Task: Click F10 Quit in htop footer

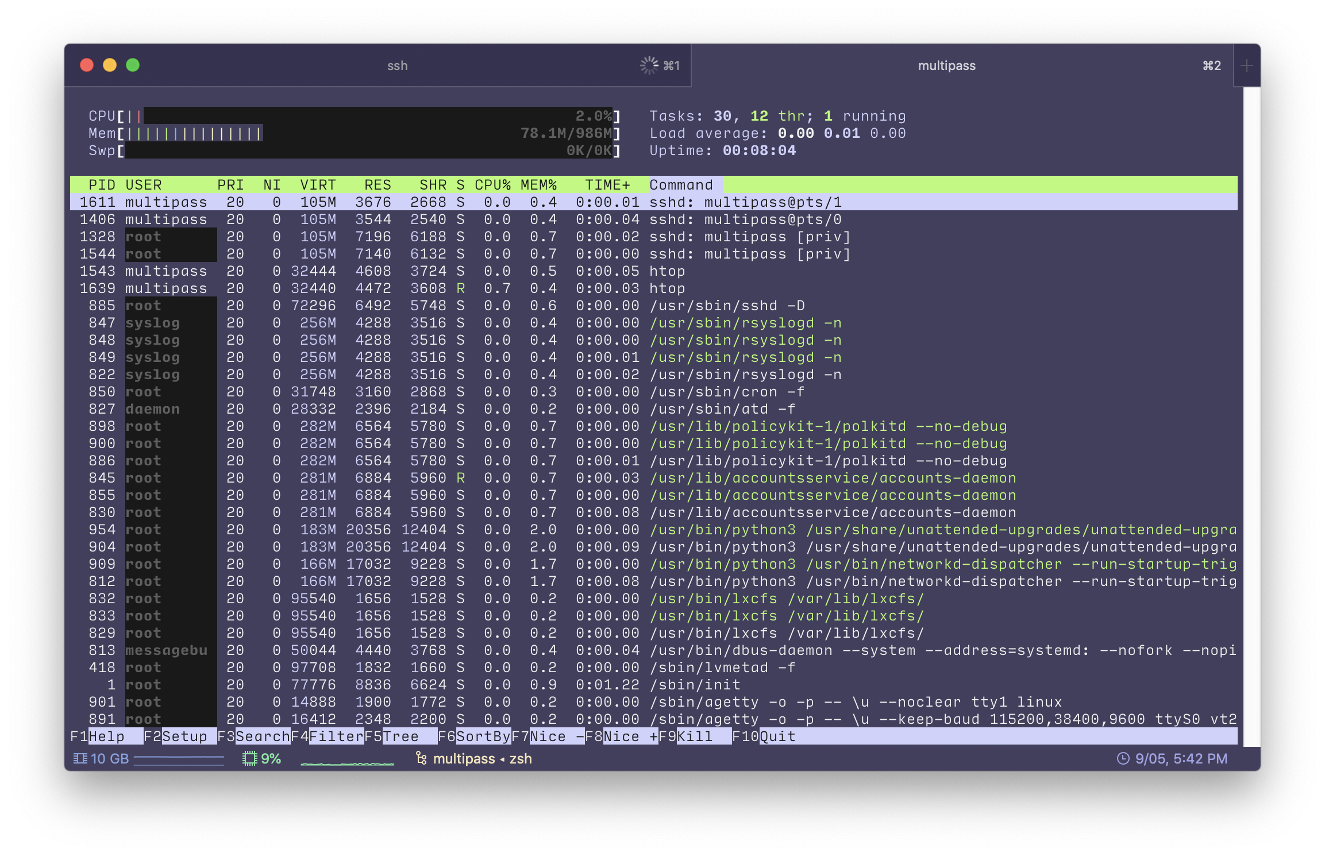Action: coord(777,737)
